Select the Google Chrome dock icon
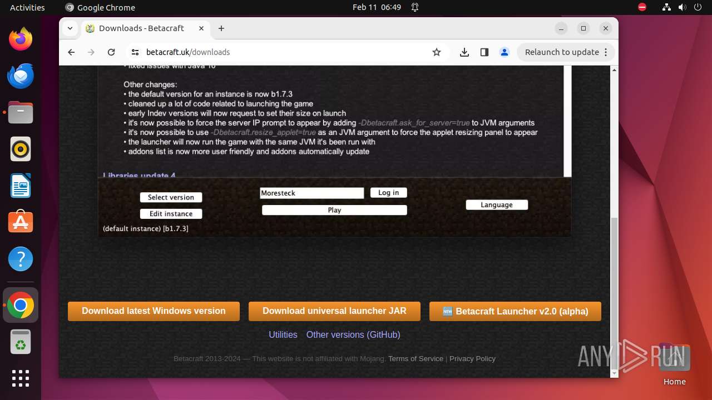Viewport: 712px width, 400px height. click(21, 305)
